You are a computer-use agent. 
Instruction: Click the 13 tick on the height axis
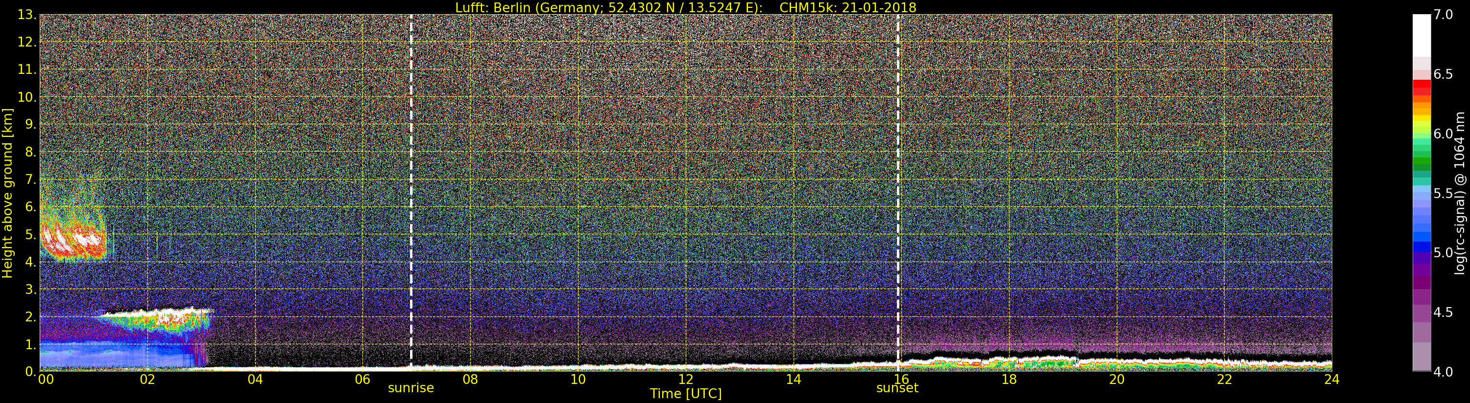(x=26, y=15)
